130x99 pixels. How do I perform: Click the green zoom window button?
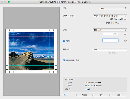tap(9, 2)
